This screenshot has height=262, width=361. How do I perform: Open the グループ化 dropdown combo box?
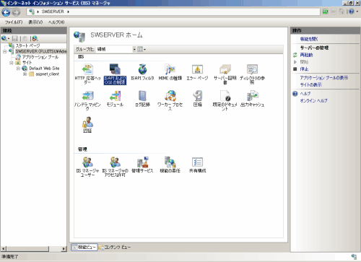(116, 49)
